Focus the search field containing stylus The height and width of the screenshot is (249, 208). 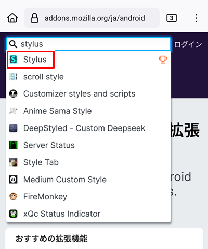(x=88, y=44)
